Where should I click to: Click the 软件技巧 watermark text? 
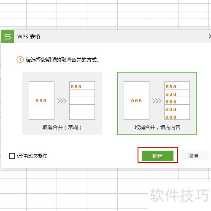coord(179,195)
